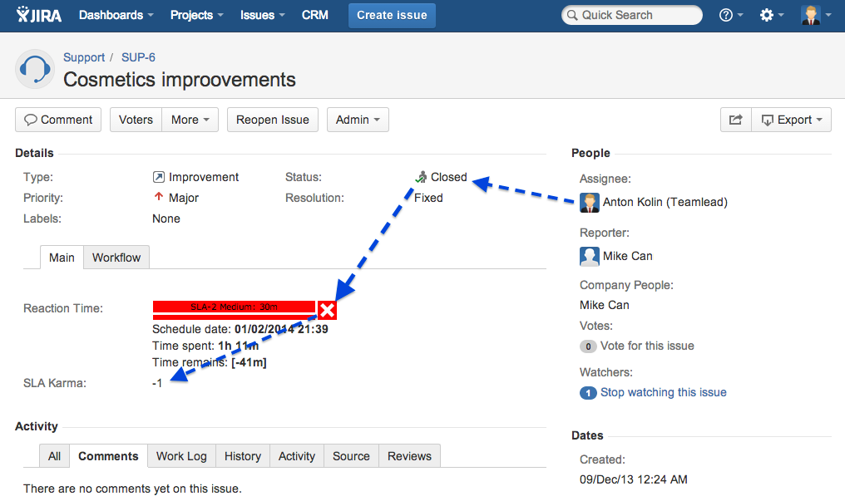The height and width of the screenshot is (501, 845).
Task: Click the red SLA-2 Medium progress bar
Action: (234, 307)
